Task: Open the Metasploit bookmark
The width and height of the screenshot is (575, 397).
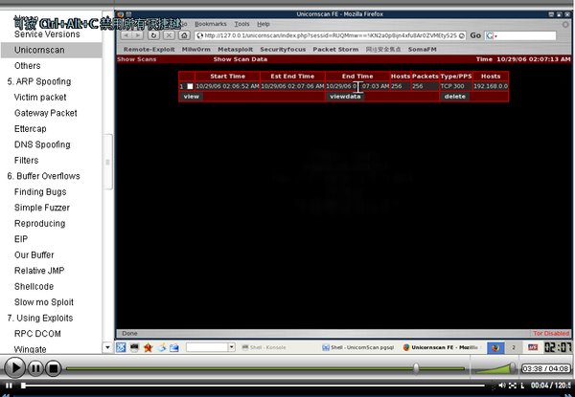Action: pyautogui.click(x=235, y=50)
